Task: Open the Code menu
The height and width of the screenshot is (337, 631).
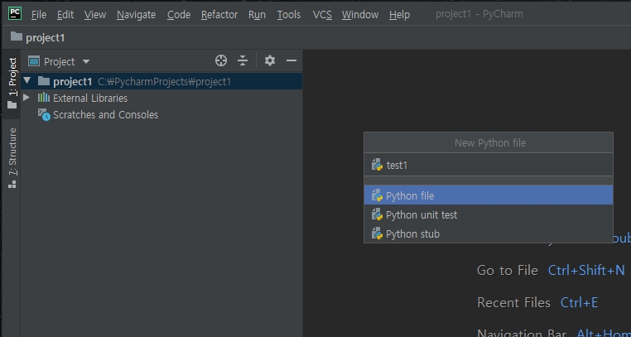Action: tap(179, 15)
